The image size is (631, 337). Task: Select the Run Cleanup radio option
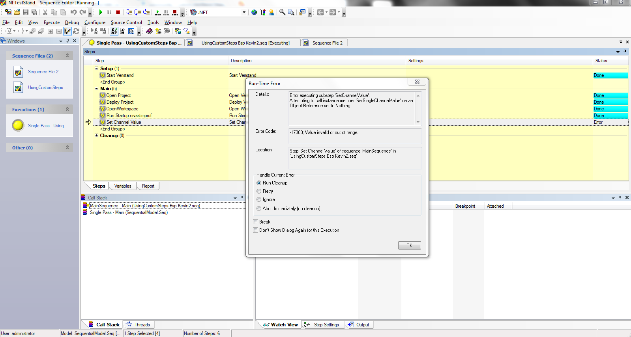259,183
